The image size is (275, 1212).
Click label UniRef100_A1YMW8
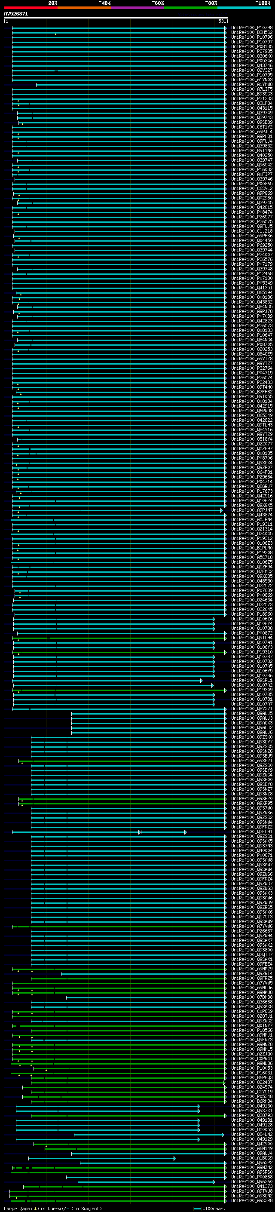pyautogui.click(x=252, y=85)
